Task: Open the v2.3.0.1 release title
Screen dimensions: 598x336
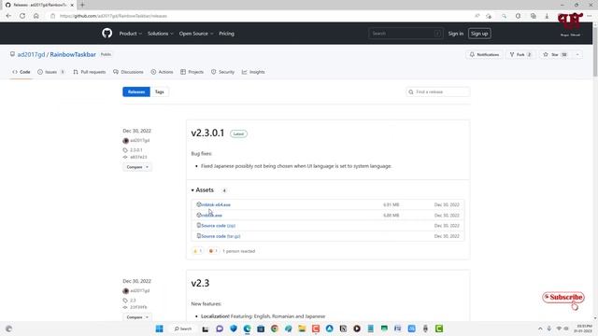Action: tap(207, 133)
